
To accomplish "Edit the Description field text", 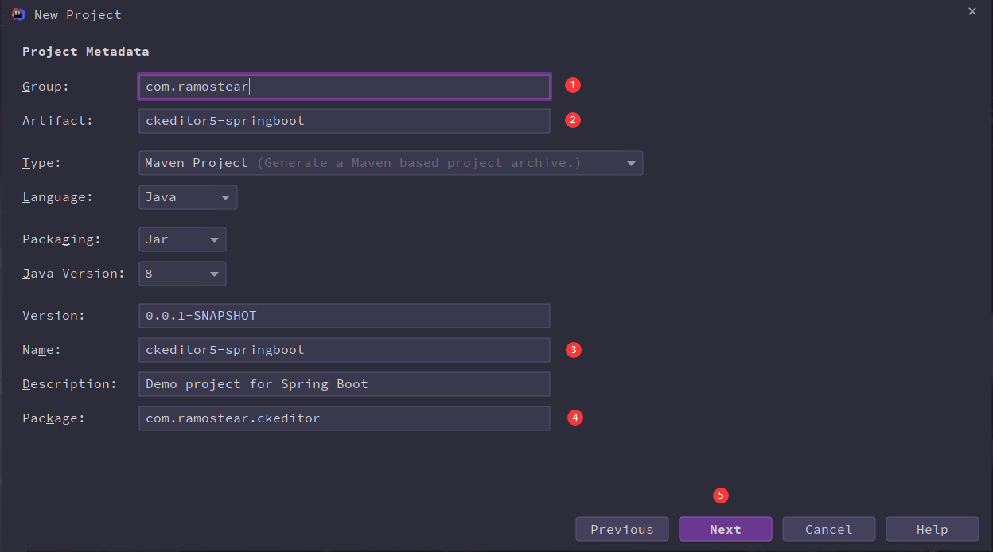I will coord(344,384).
